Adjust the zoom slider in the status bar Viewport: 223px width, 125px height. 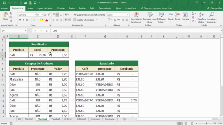pos(206,124)
